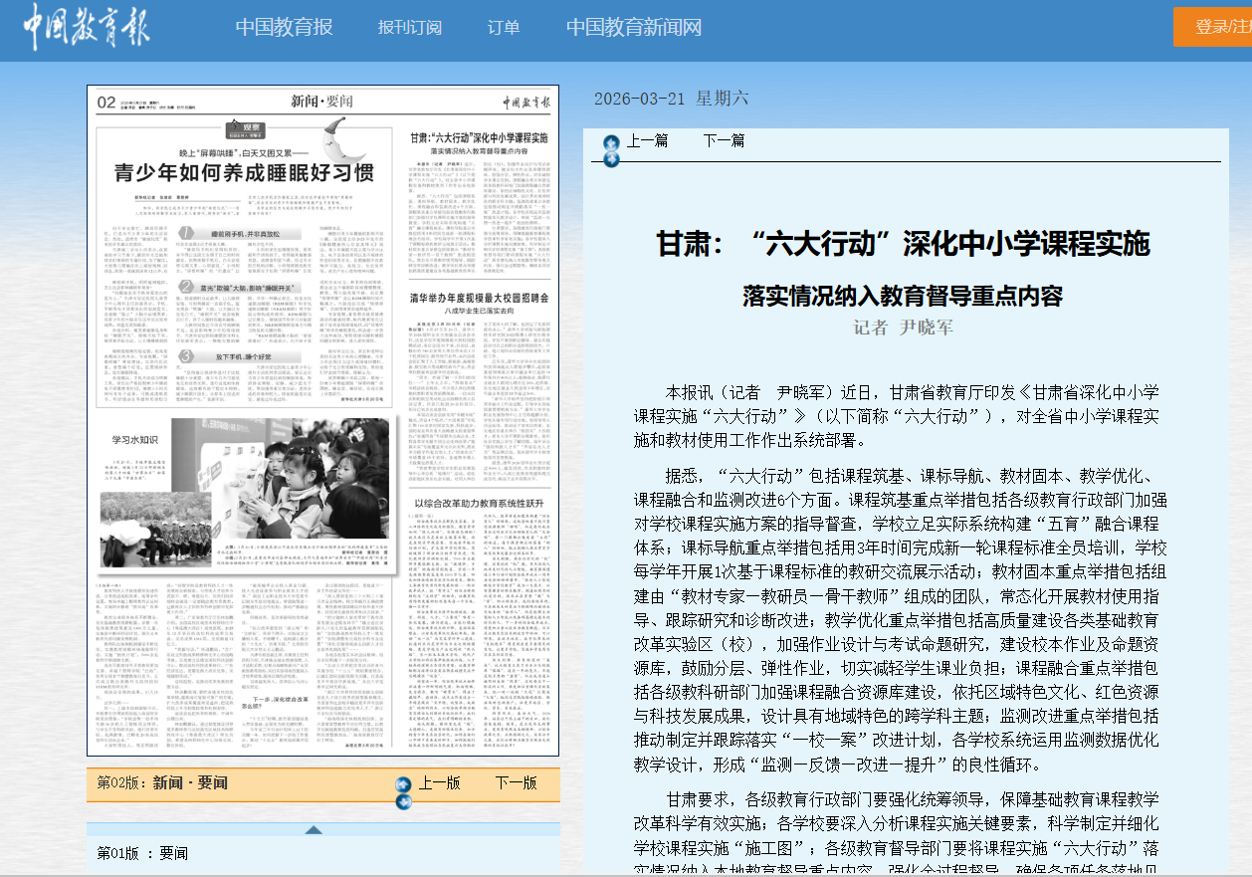Open the 报刊订阅 menu item

pos(409,28)
